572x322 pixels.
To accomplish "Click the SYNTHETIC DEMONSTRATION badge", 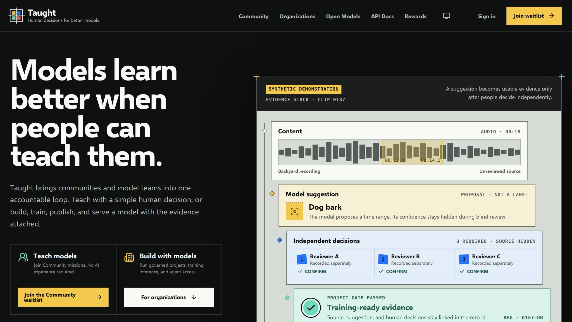I will pyautogui.click(x=304, y=89).
